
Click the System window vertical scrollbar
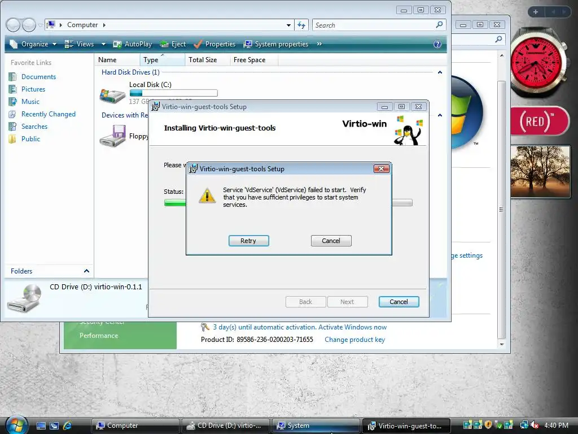(501, 210)
